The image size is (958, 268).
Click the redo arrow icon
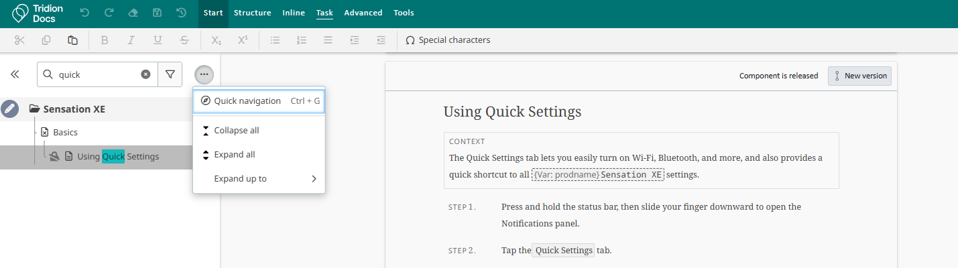point(109,13)
